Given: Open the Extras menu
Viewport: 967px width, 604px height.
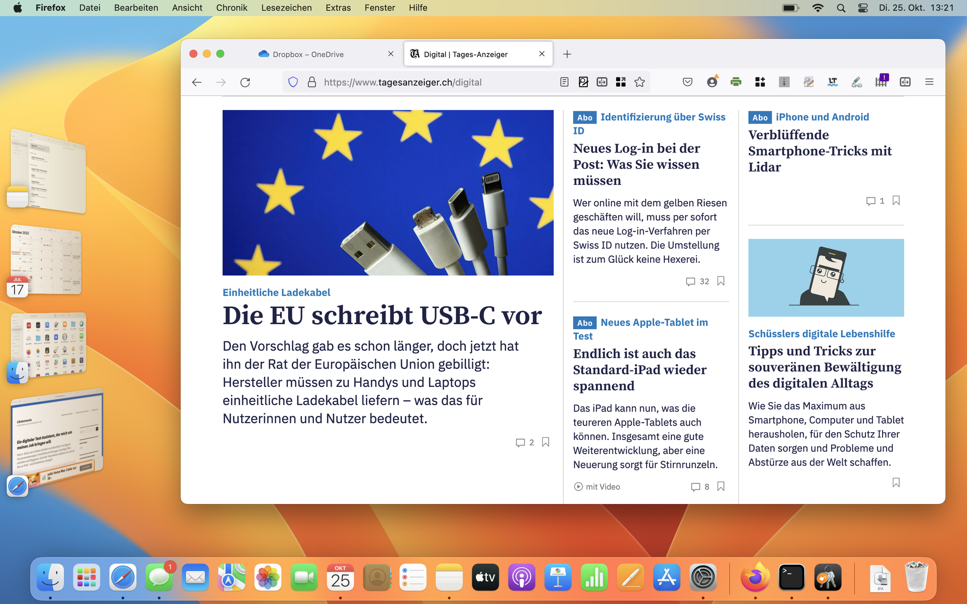Looking at the screenshot, I should pos(338,8).
